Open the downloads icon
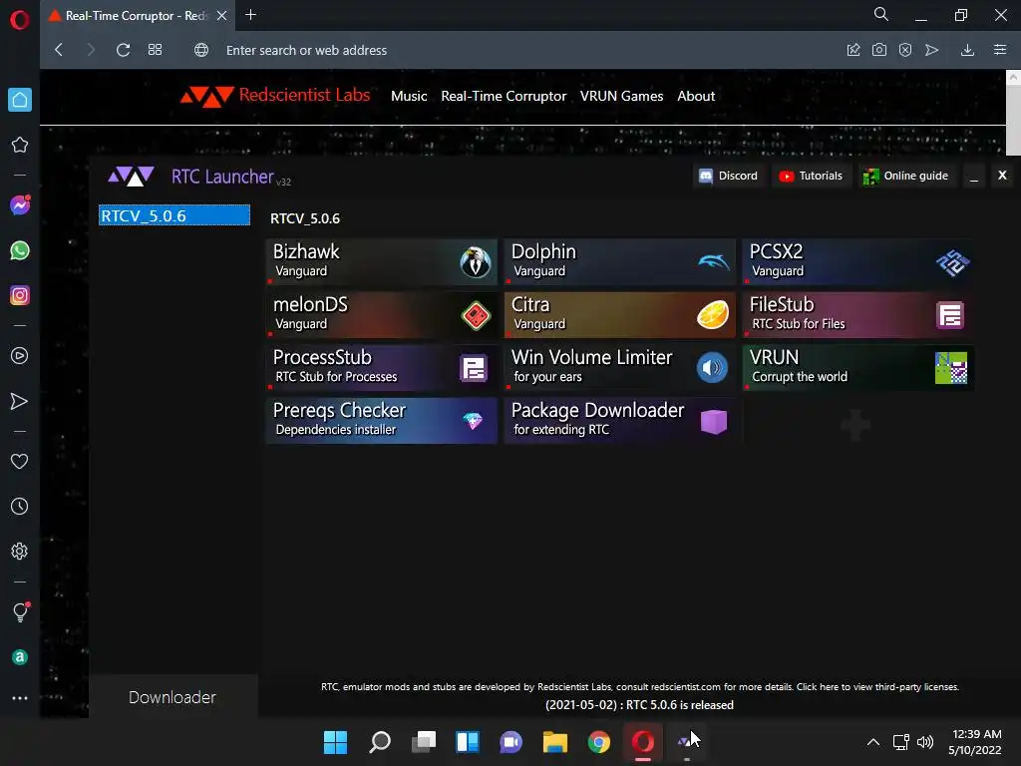The image size is (1021, 766). click(967, 50)
